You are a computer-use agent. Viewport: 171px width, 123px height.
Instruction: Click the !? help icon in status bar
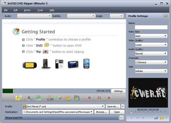tap(122, 118)
